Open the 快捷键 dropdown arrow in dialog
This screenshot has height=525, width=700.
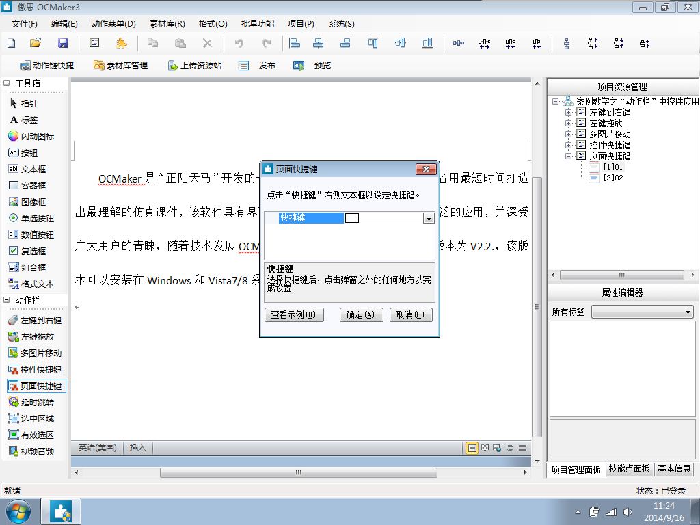[429, 218]
